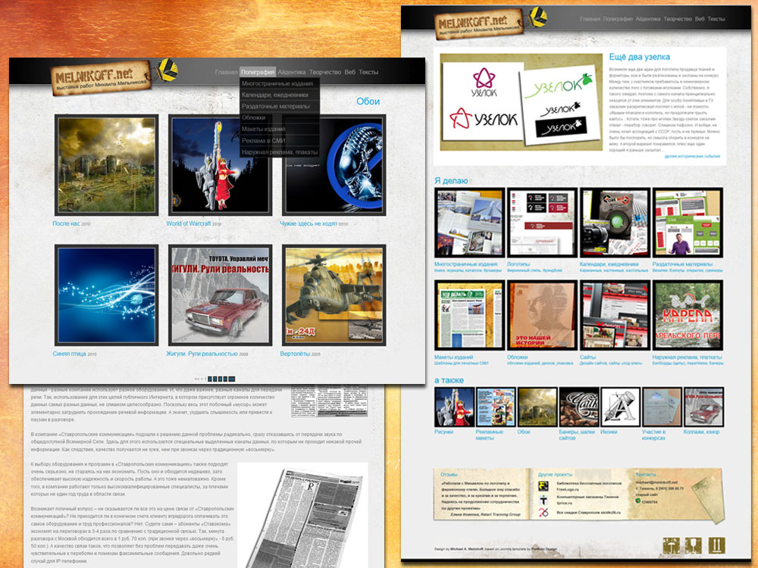Open the Жигули red car thumbnail
The height and width of the screenshot is (568, 758).
point(220,295)
